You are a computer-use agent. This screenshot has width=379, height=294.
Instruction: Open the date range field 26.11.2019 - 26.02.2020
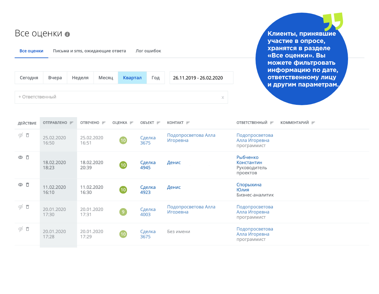pyautogui.click(x=201, y=78)
